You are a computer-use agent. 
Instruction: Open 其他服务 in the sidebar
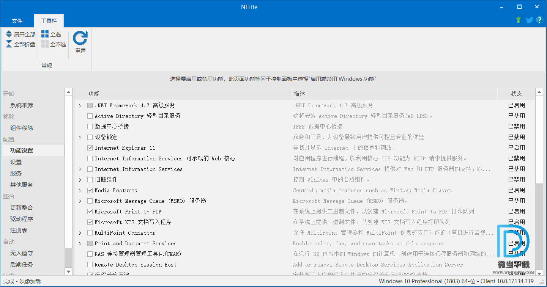[x=22, y=185]
